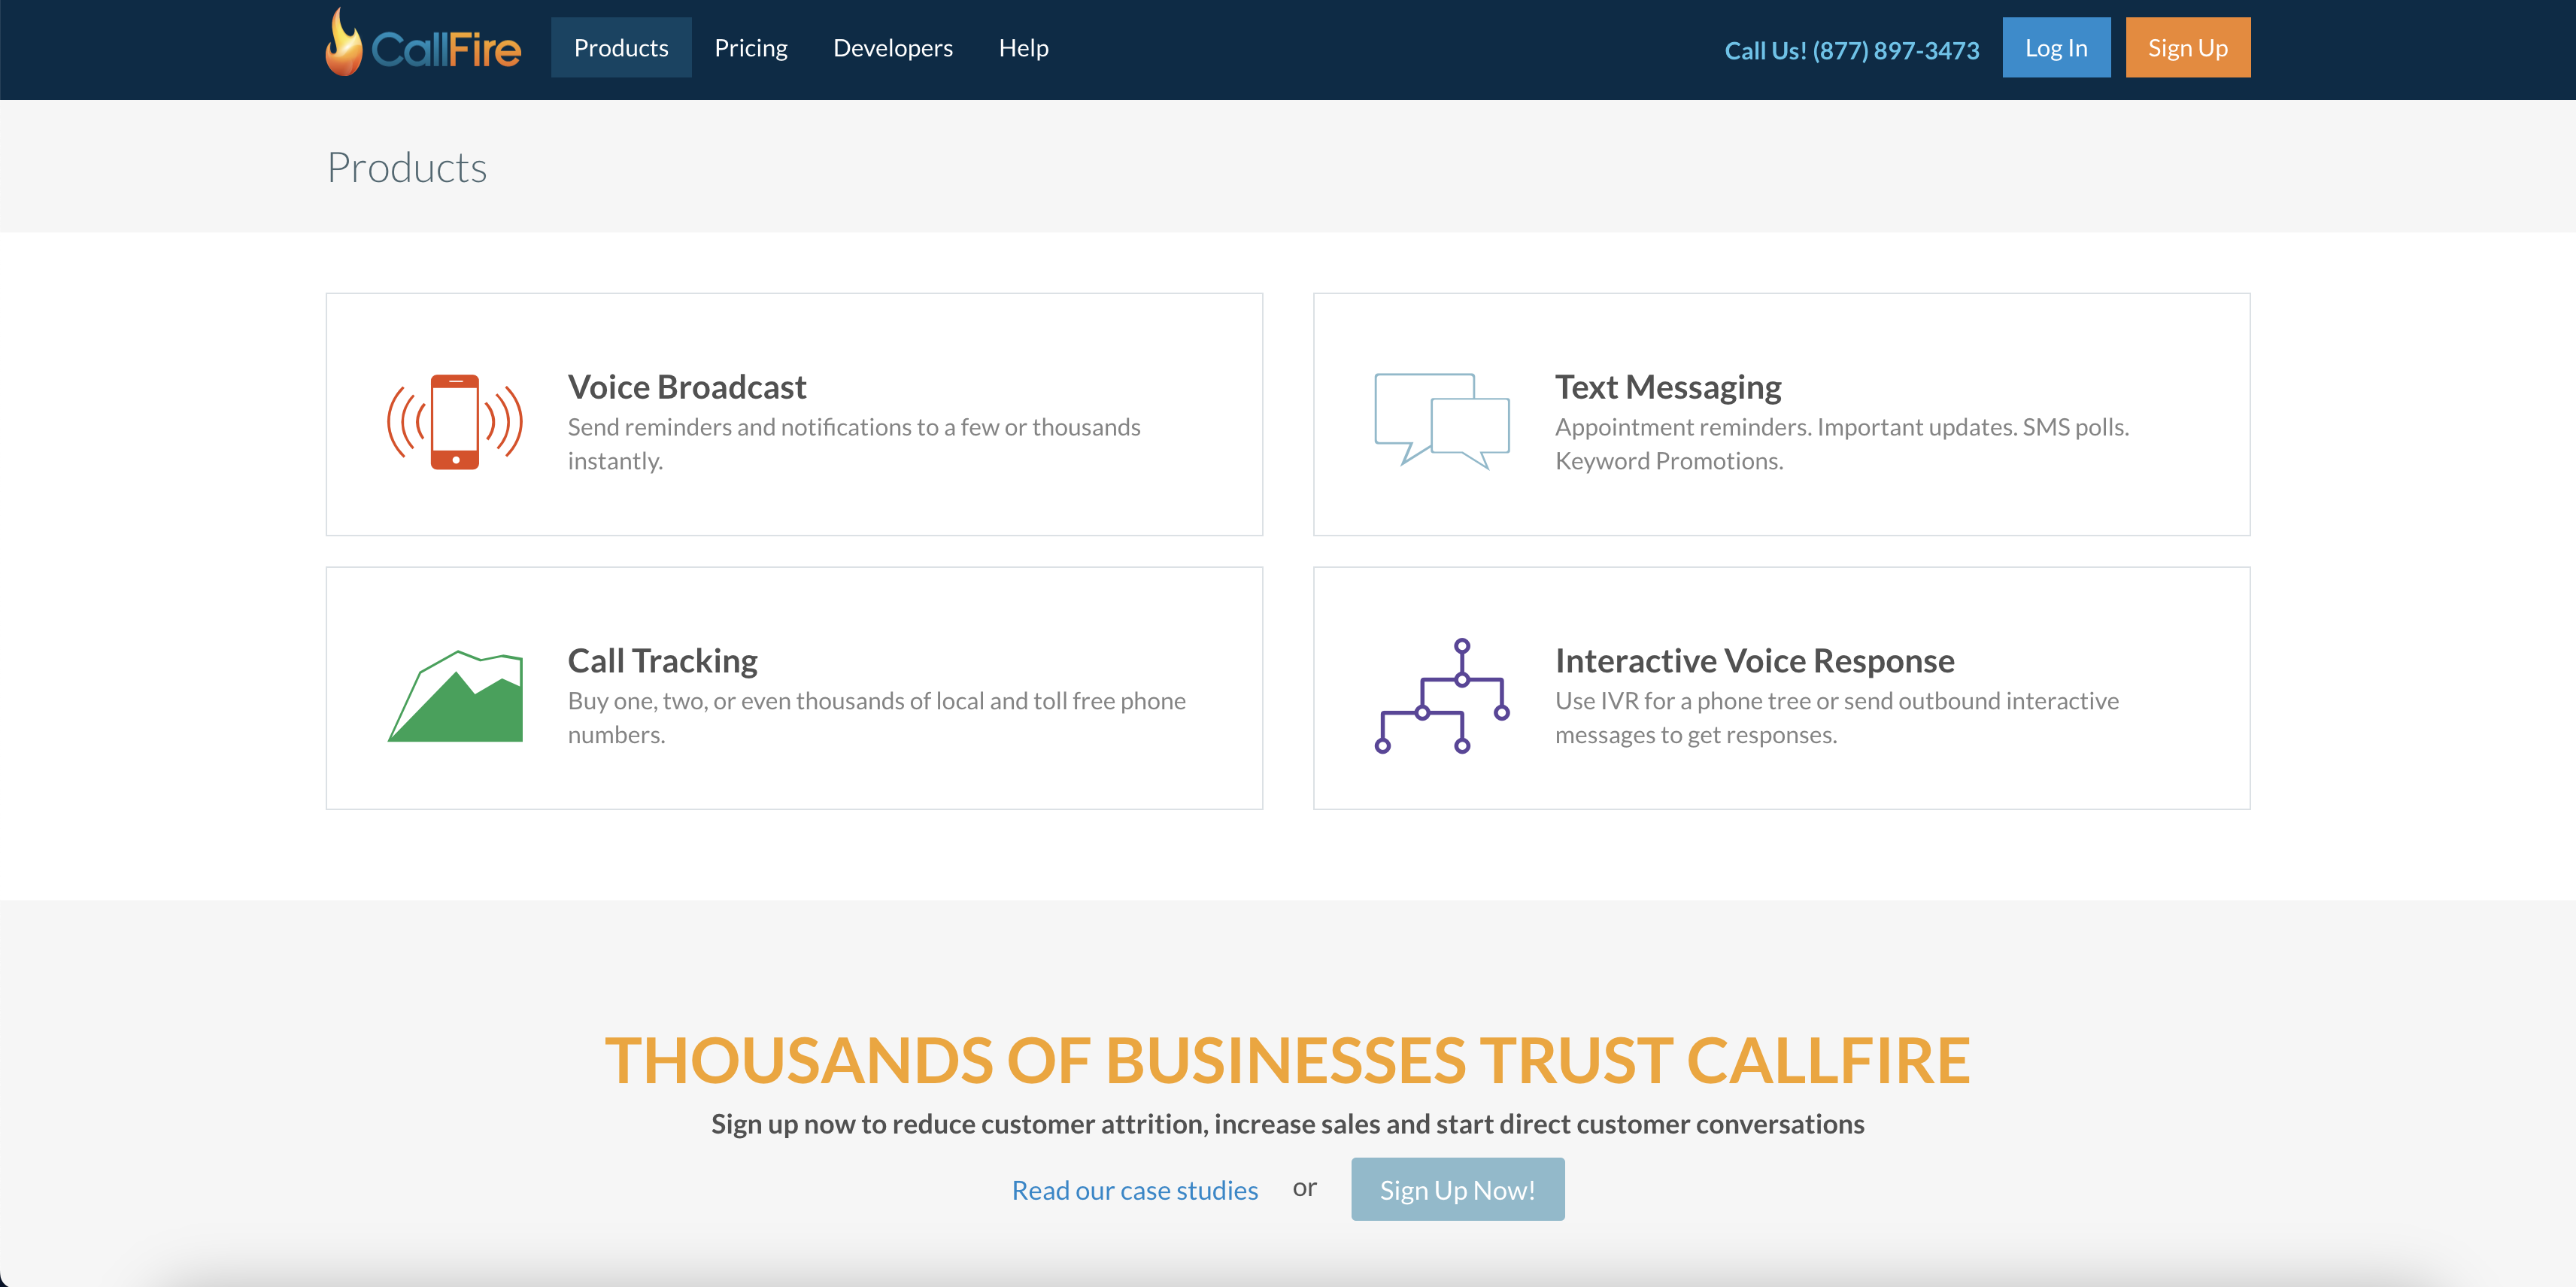Click 'Send reminders and notifications' description text
The height and width of the screenshot is (1287, 2576).
pos(854,443)
